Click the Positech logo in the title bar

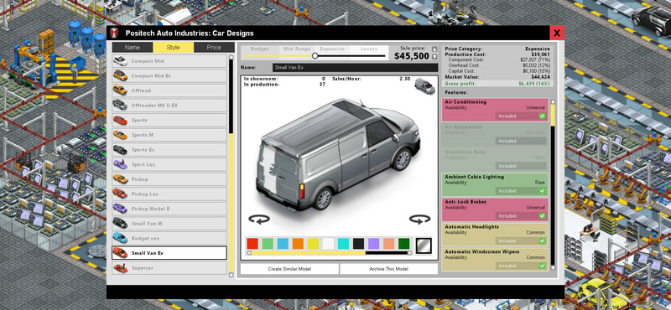(x=114, y=33)
